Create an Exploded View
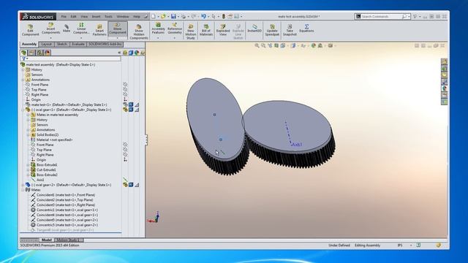 click(x=223, y=30)
